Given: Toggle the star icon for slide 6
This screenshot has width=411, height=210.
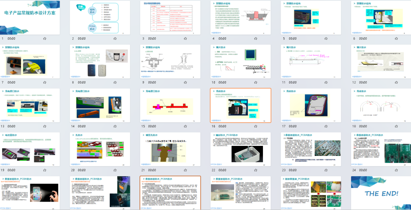Looking at the screenshot, I should [x=396, y=39].
